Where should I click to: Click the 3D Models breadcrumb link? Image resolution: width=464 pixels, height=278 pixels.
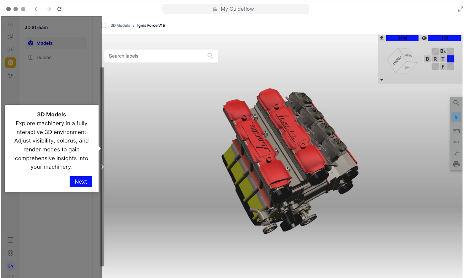[120, 26]
